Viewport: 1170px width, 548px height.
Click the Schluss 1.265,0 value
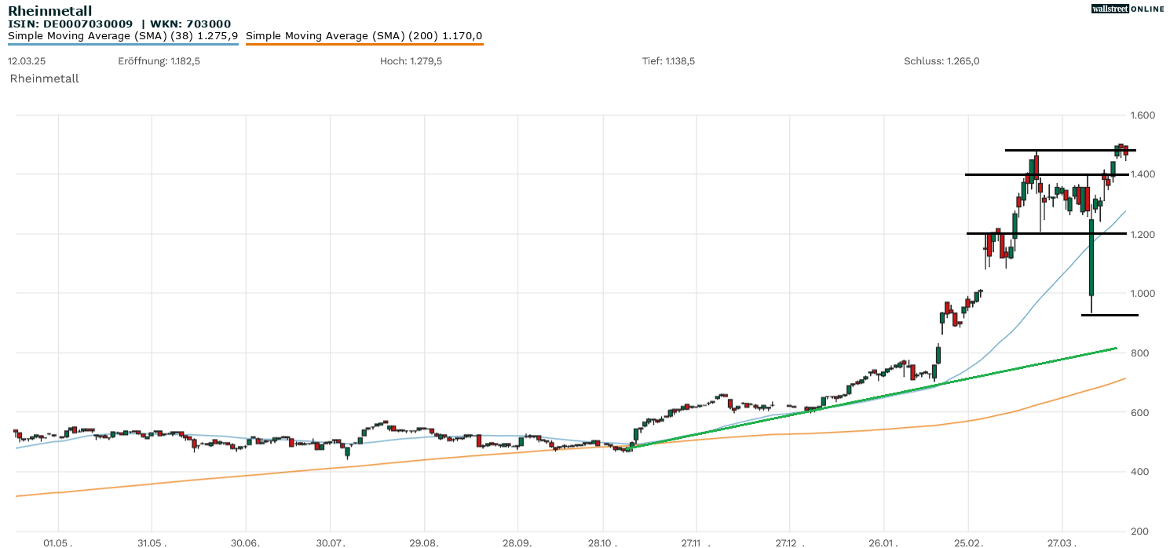[x=941, y=61]
